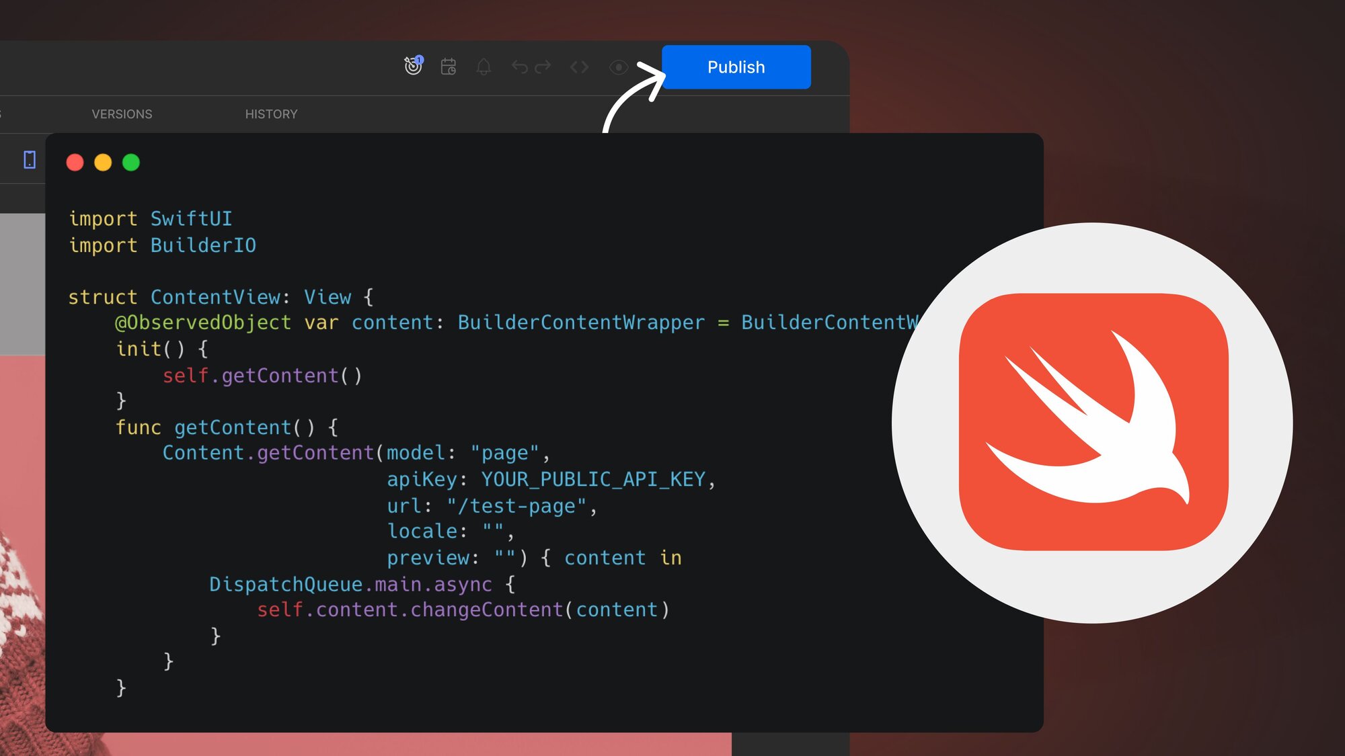Undo the last change
The width and height of the screenshot is (1345, 756).
click(x=519, y=67)
